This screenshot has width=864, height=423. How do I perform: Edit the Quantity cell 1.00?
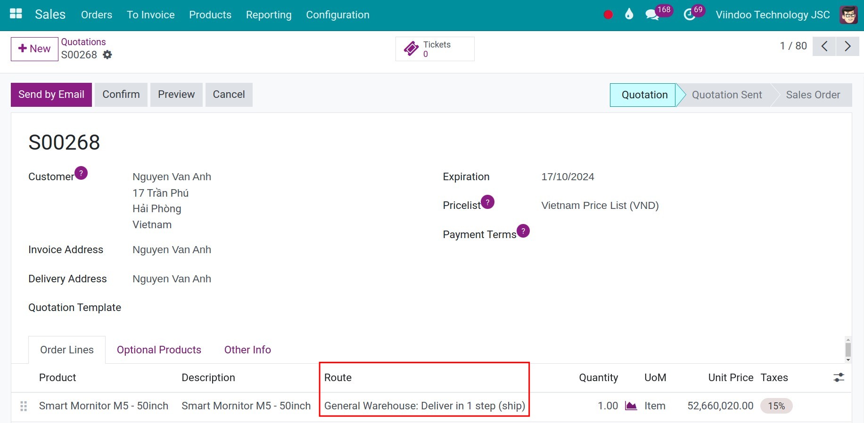coord(608,406)
